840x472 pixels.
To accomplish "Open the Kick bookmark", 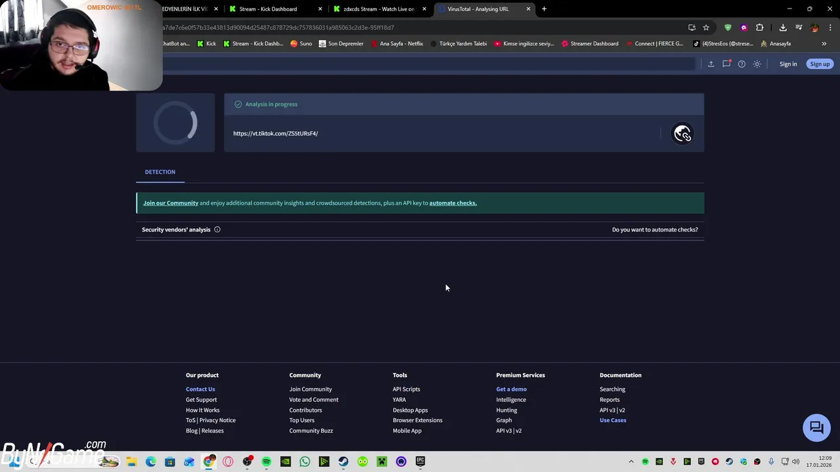I will 207,44.
